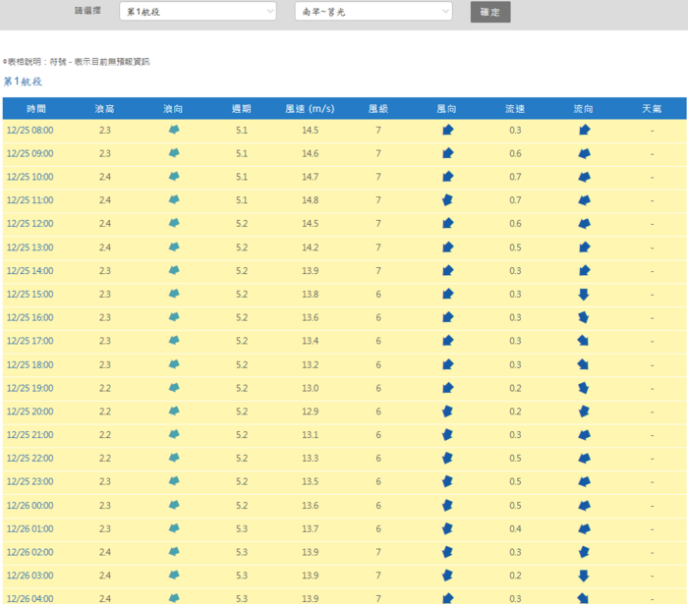Click the 第1航段 section heading

point(23,82)
